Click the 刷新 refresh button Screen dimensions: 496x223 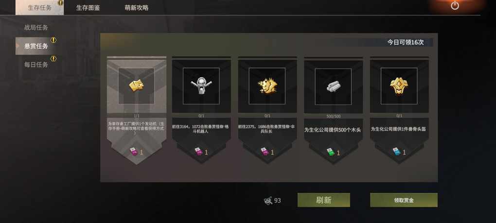point(323,200)
